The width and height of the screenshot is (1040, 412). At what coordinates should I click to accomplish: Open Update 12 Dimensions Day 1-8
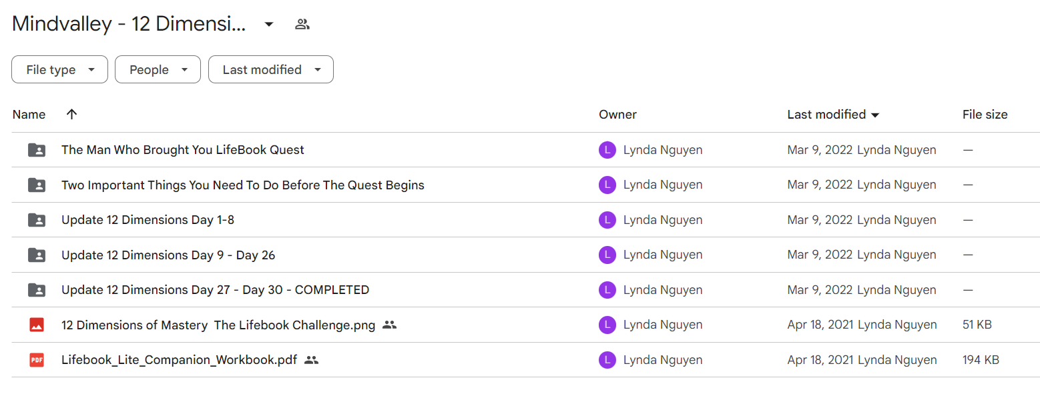[x=148, y=220]
